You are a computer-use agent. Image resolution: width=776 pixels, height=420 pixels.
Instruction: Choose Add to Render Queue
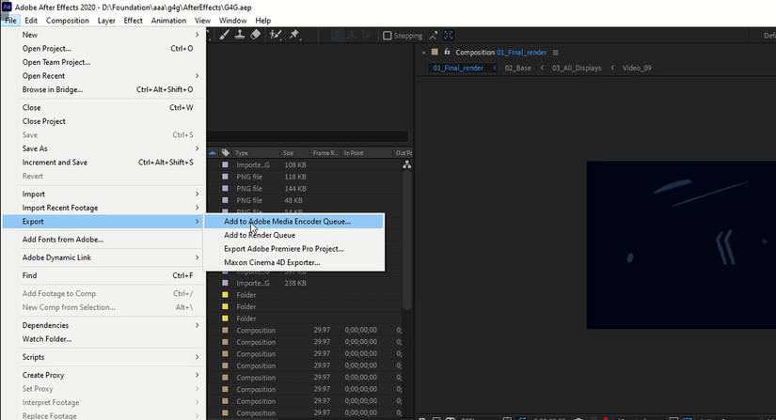(259, 235)
